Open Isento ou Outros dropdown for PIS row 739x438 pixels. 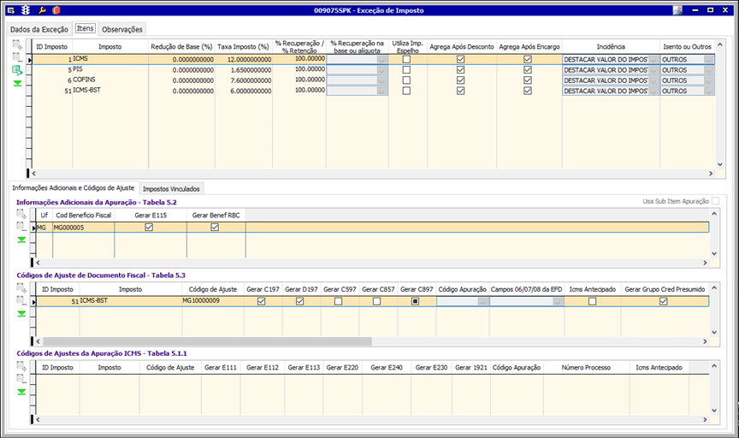(708, 70)
